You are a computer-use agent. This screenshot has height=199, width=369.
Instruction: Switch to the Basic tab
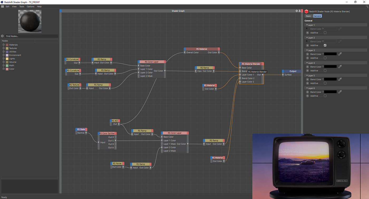click(308, 16)
